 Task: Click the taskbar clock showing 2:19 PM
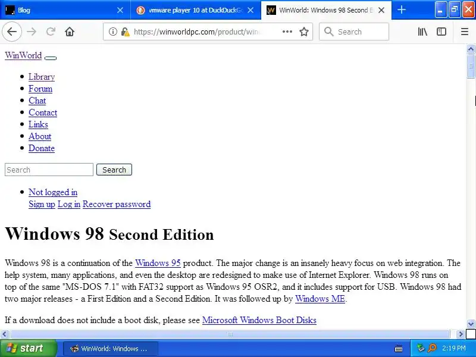pyautogui.click(x=453, y=348)
